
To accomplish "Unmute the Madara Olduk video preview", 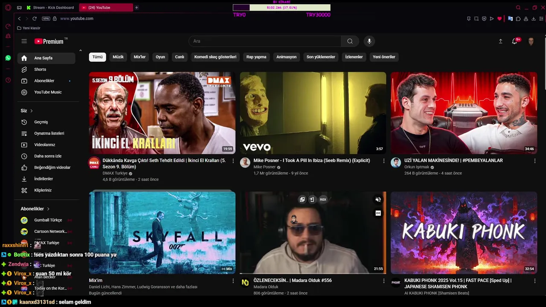I will [378, 200].
